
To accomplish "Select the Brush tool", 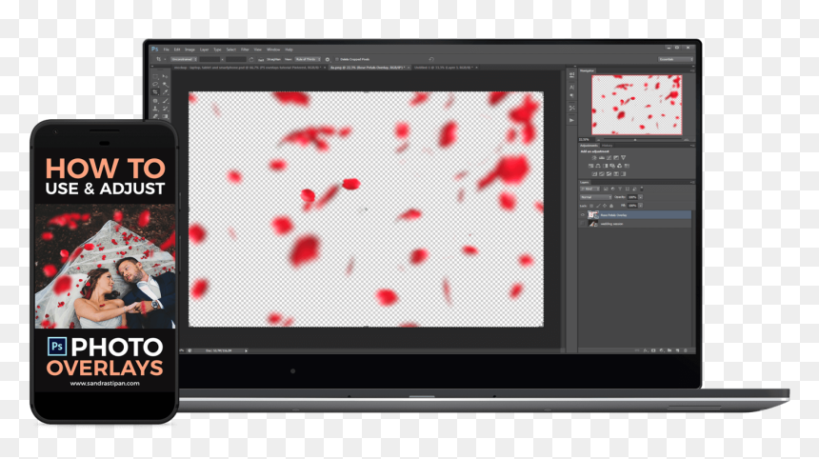I will [x=165, y=101].
